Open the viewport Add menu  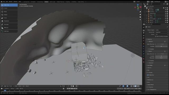24,86
